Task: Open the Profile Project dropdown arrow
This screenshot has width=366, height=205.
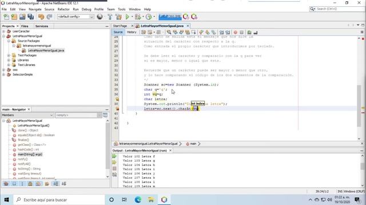Action: (x=154, y=17)
